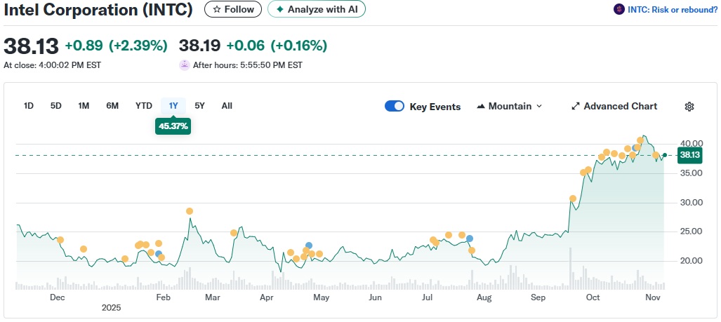Choose the All time range

(x=227, y=106)
